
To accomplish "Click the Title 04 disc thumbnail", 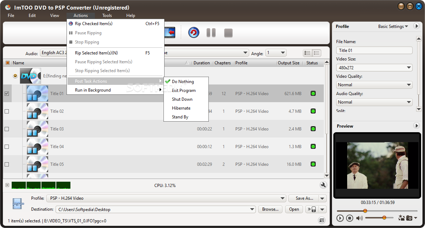I will pos(37,147).
